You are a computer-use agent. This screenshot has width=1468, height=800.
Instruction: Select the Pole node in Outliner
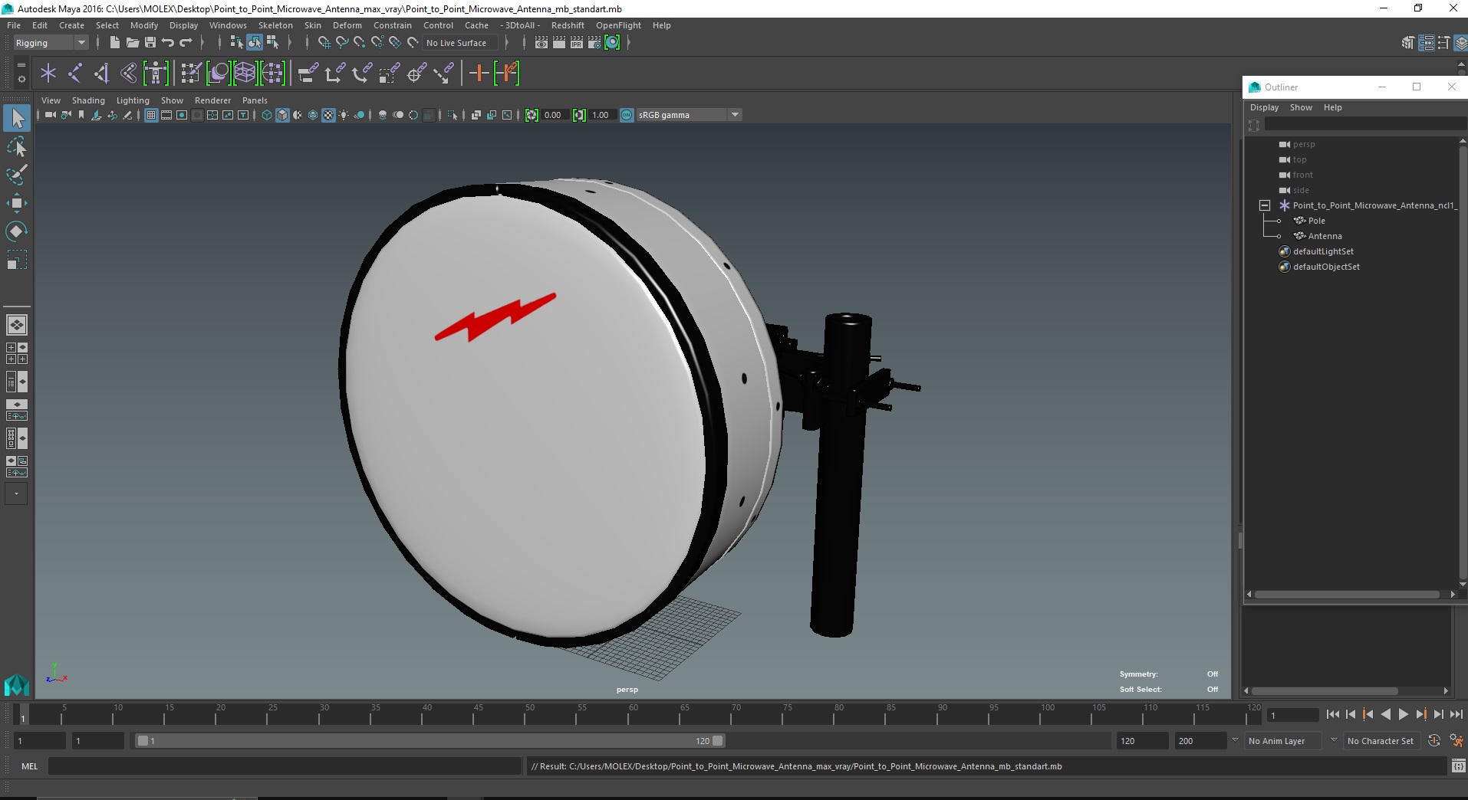click(x=1316, y=221)
